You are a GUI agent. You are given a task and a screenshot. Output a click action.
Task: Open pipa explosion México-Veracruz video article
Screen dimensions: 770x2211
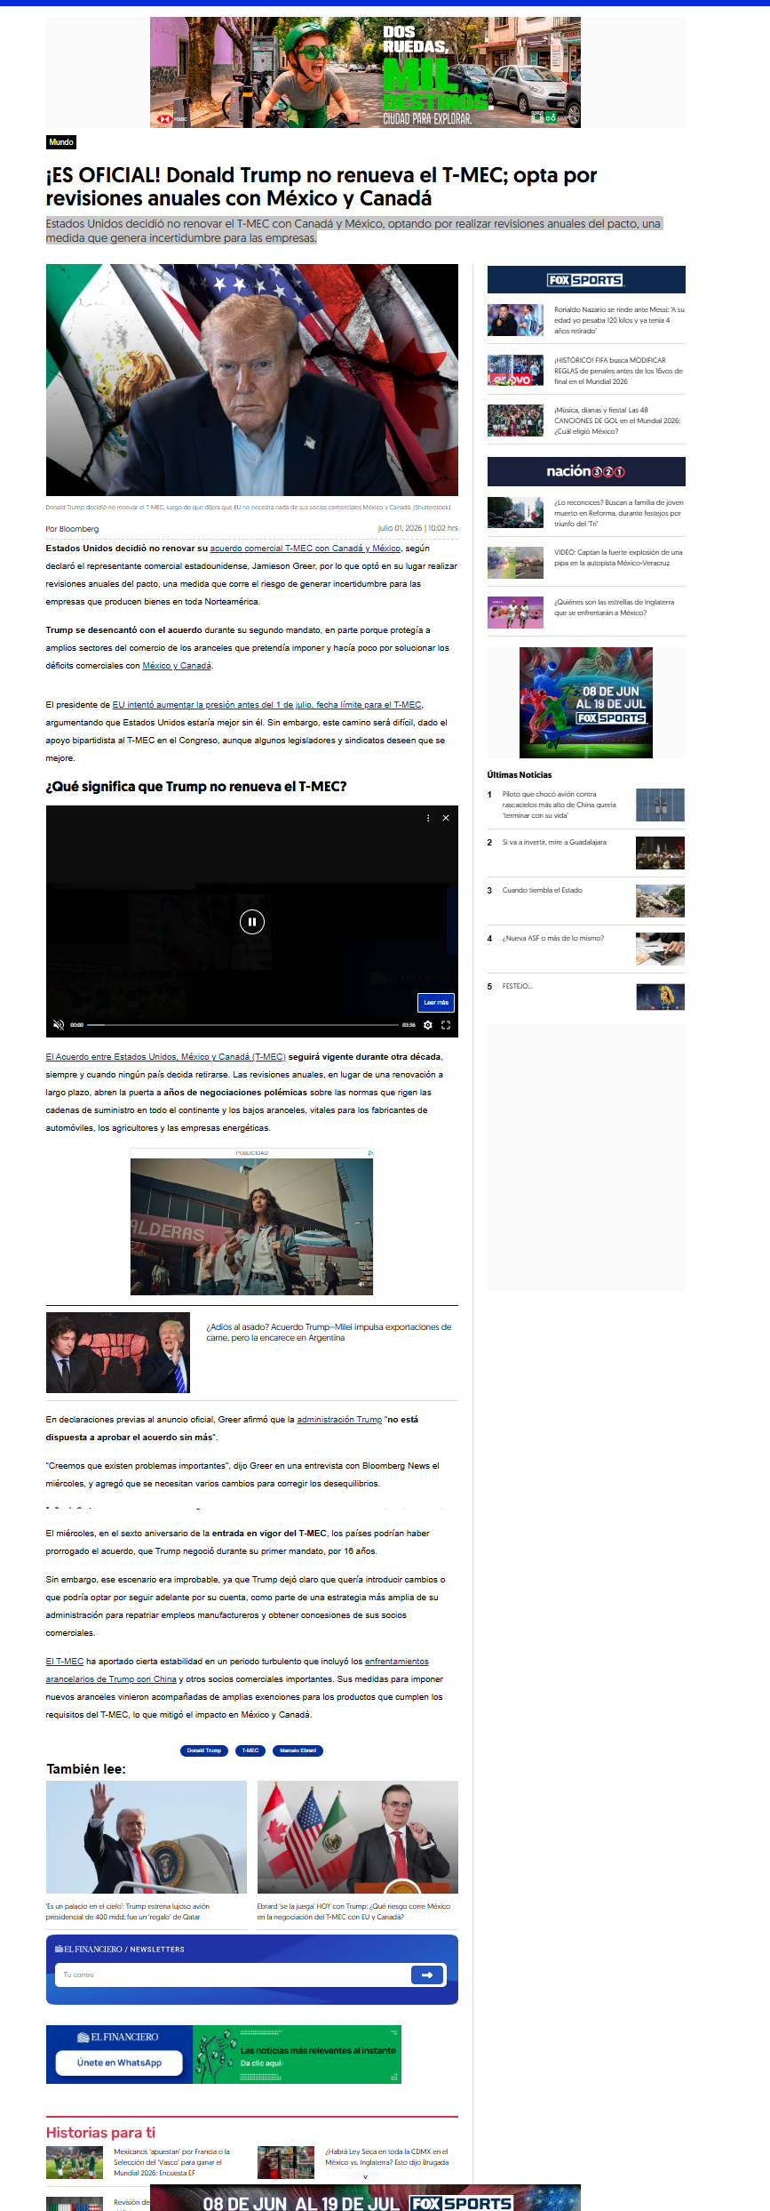pos(618,557)
